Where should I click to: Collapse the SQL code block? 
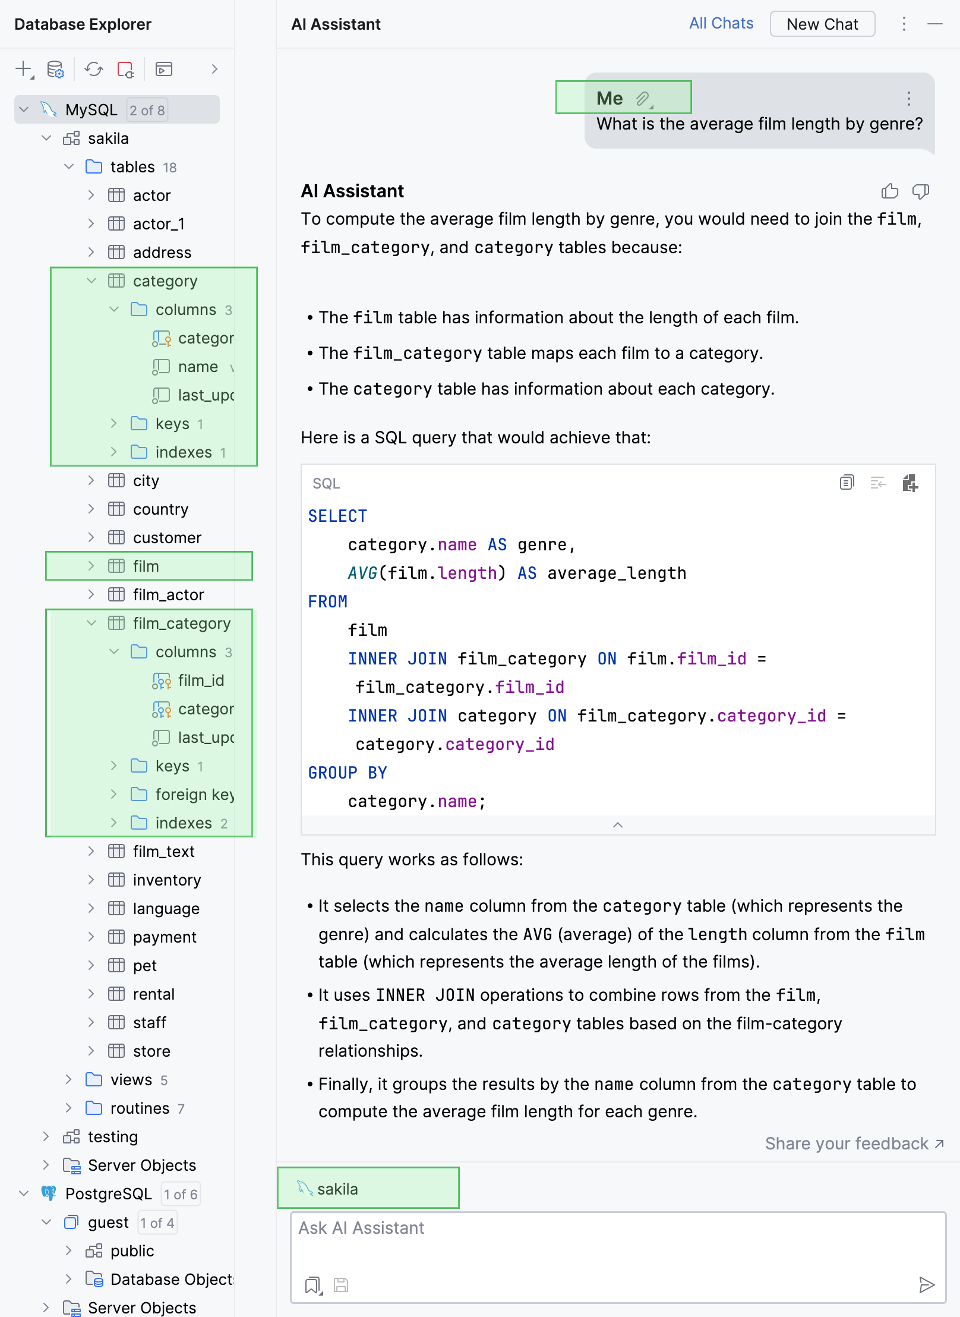click(618, 825)
